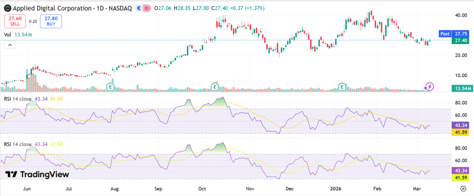Click the TradingView logo
Viewport: 474px width, 196px height.
(37, 174)
